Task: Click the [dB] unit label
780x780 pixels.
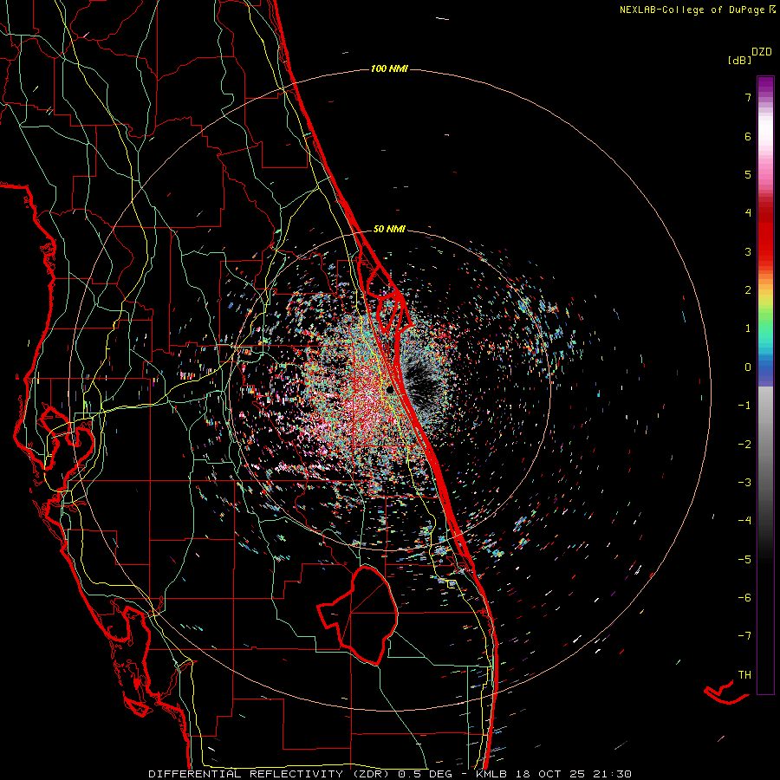Action: coord(739,60)
